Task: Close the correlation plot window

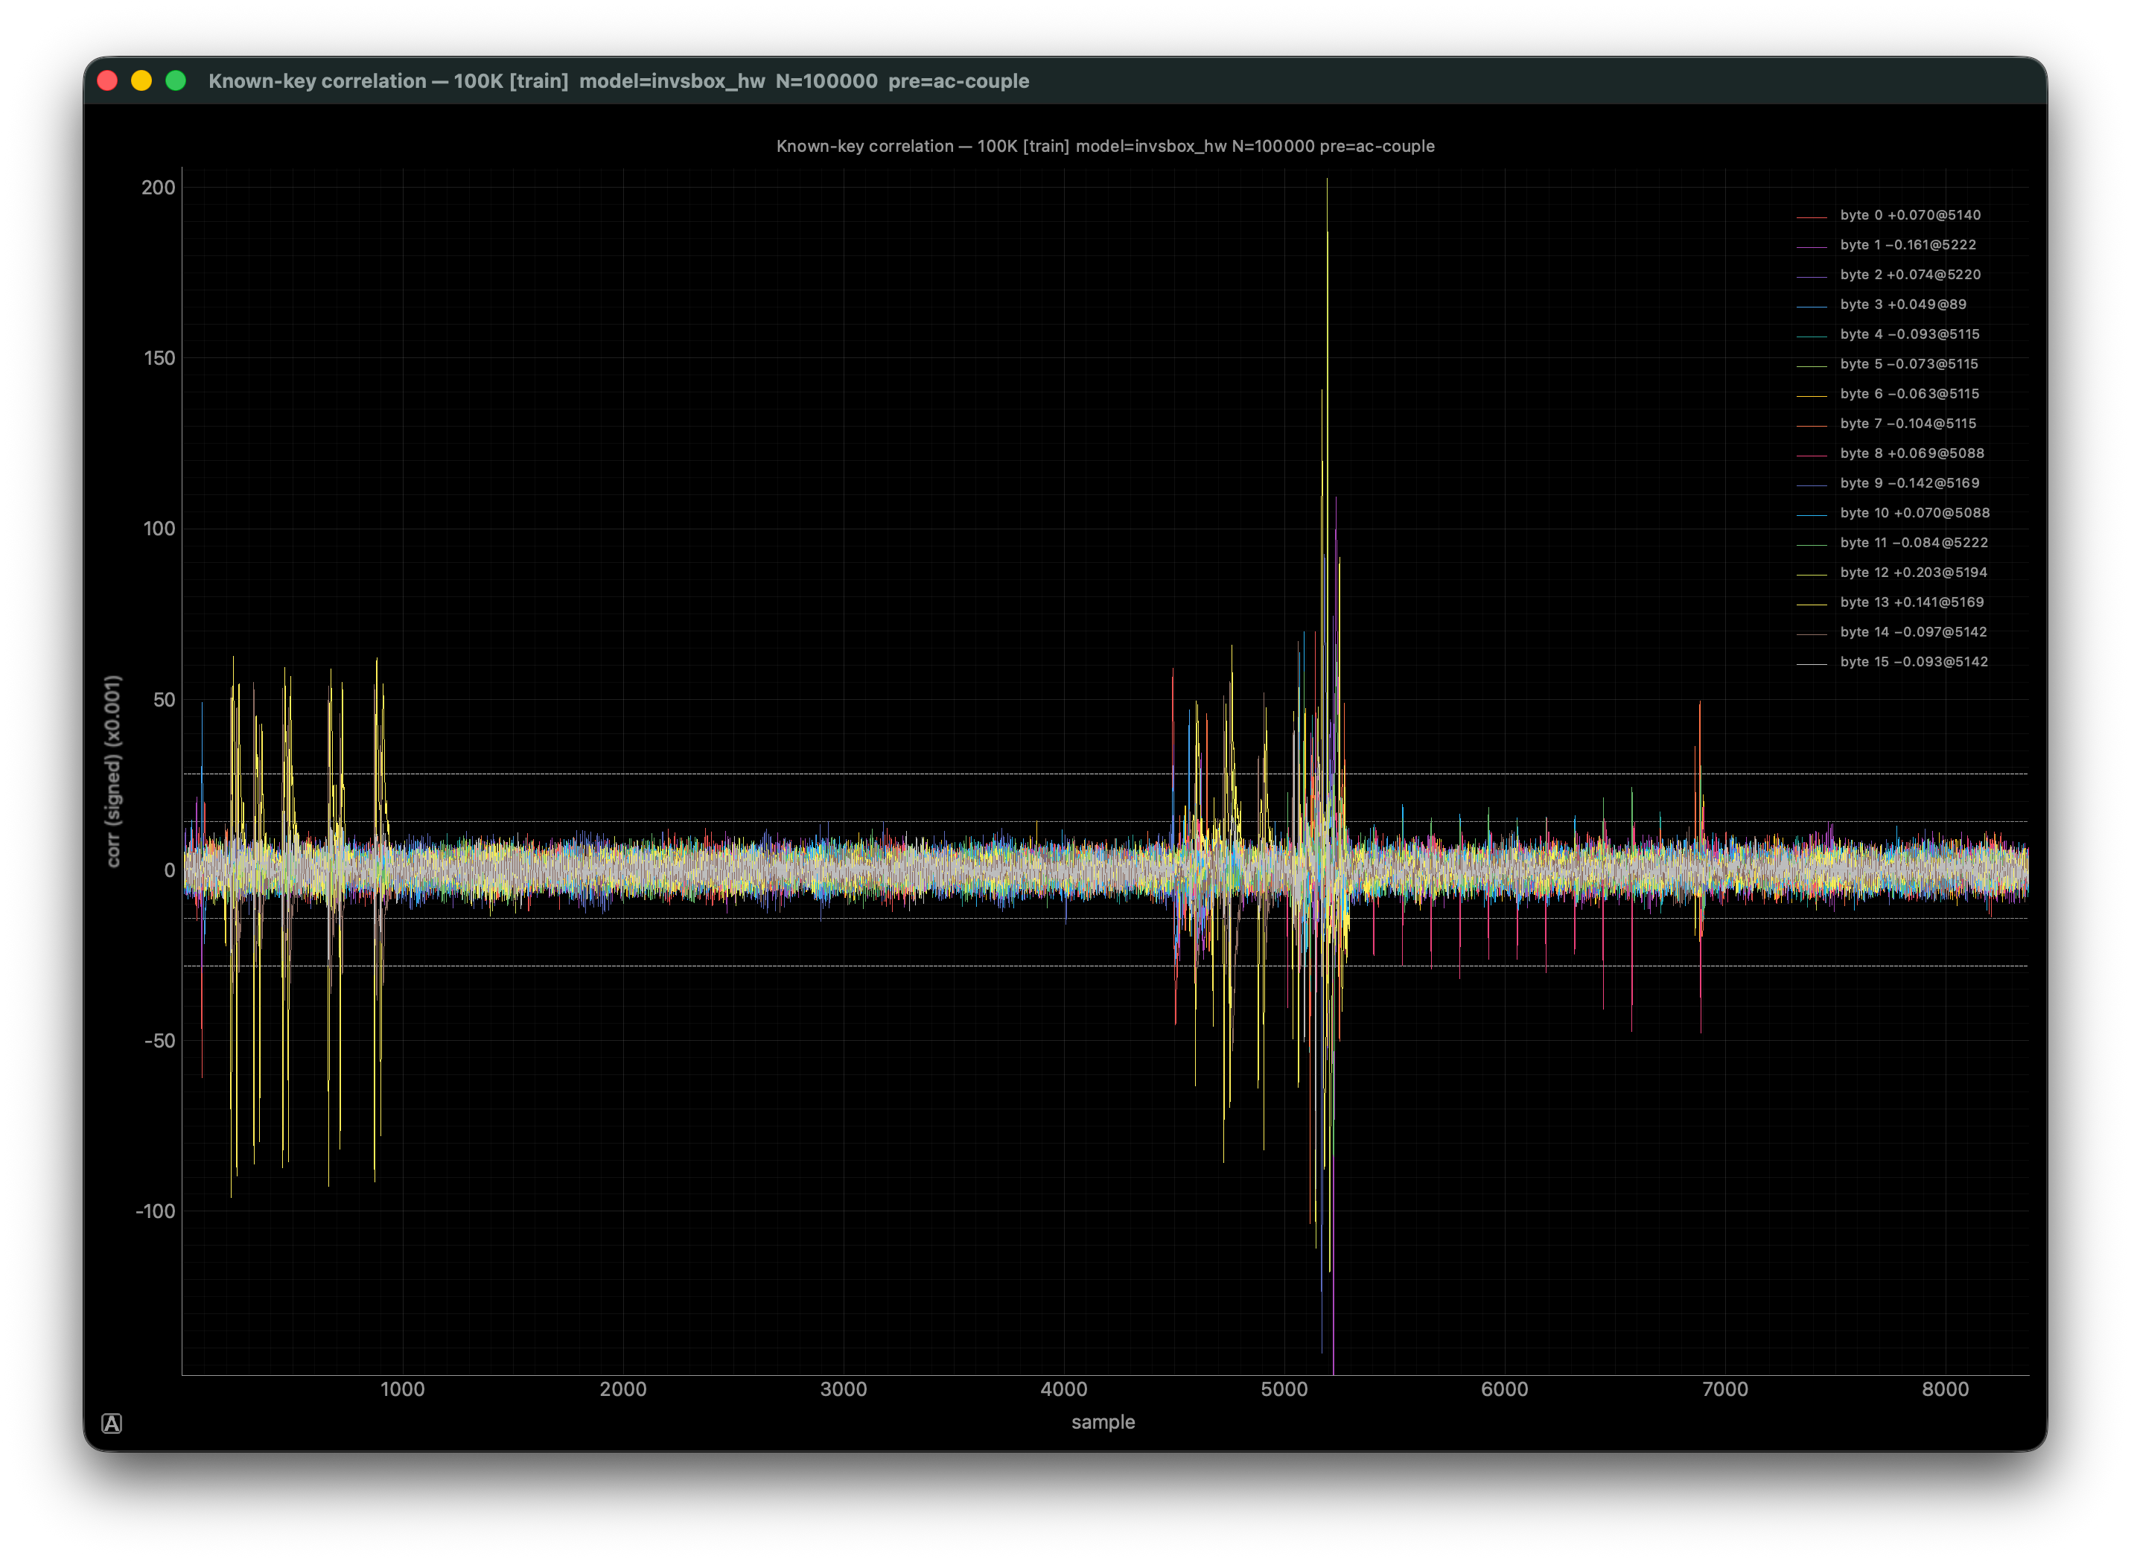Action: [x=108, y=81]
